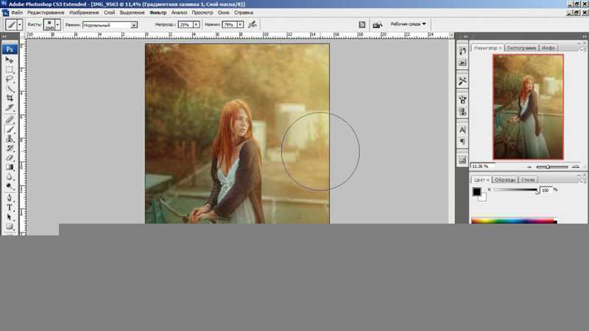Select the Dodge tool
The height and width of the screenshot is (331, 589).
point(10,186)
